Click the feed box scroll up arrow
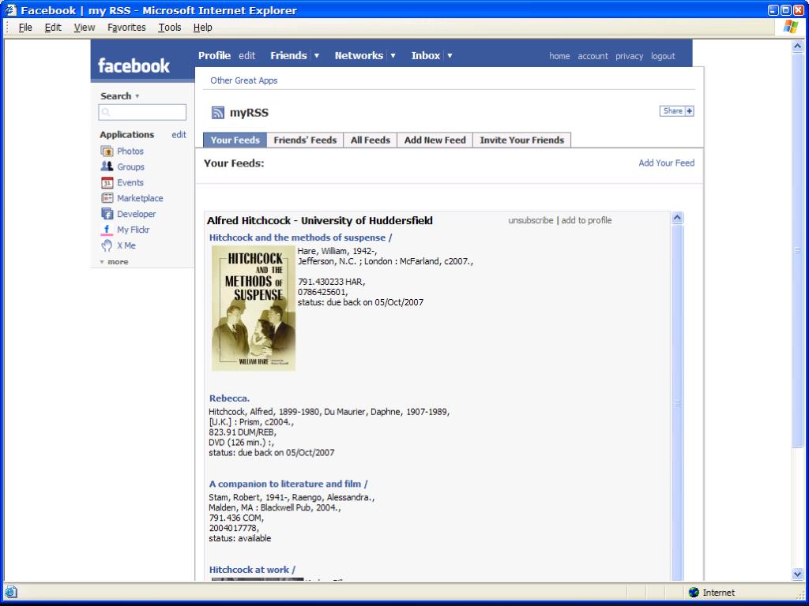This screenshot has height=606, width=809. [x=677, y=218]
